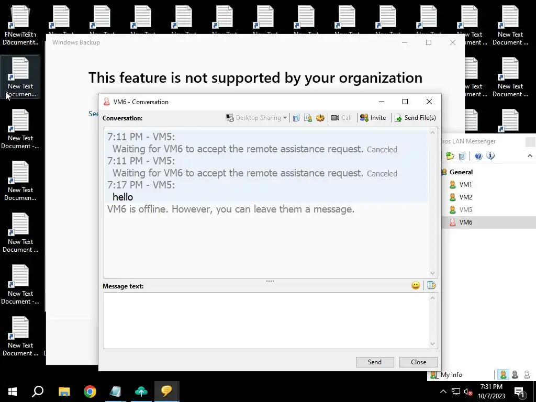Invite users to the conversation
The height and width of the screenshot is (402, 536).
tap(373, 118)
